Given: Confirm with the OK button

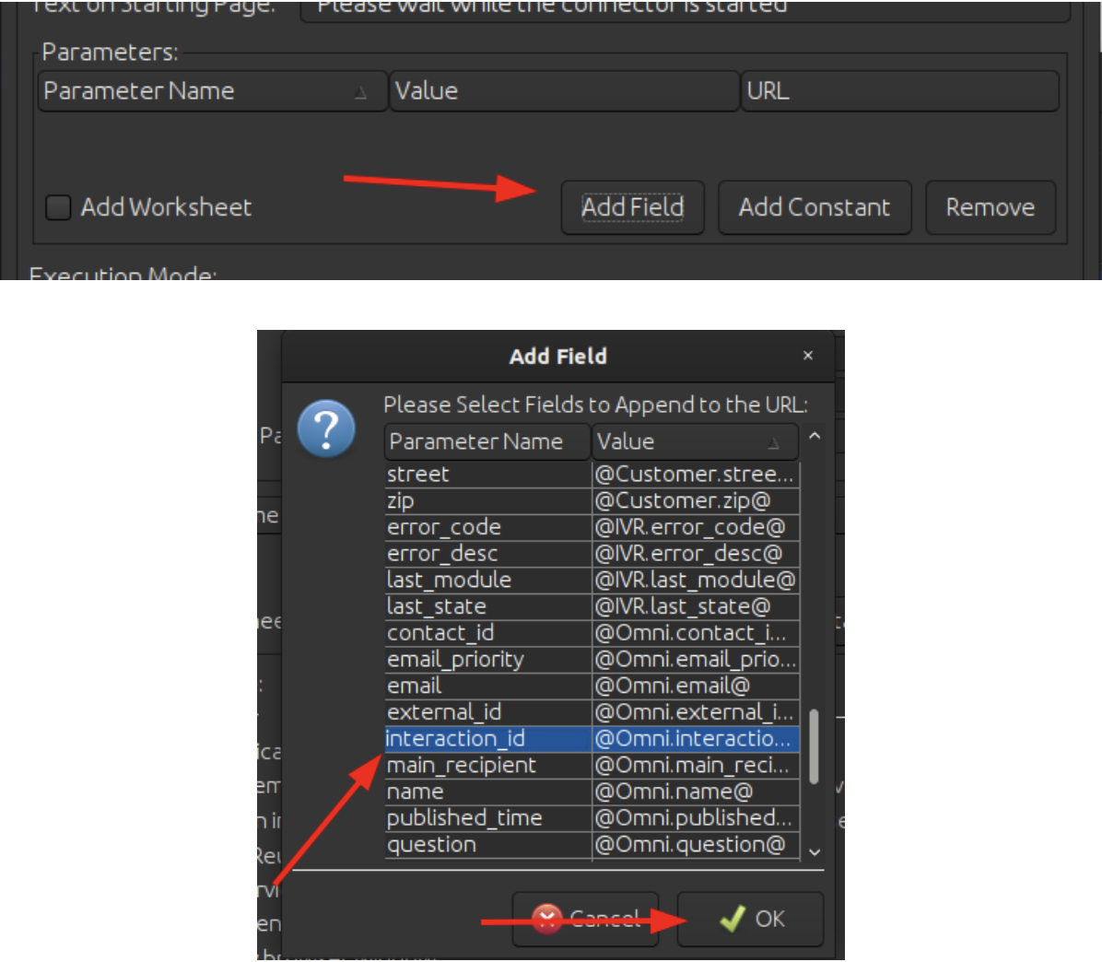Looking at the screenshot, I should (x=751, y=919).
